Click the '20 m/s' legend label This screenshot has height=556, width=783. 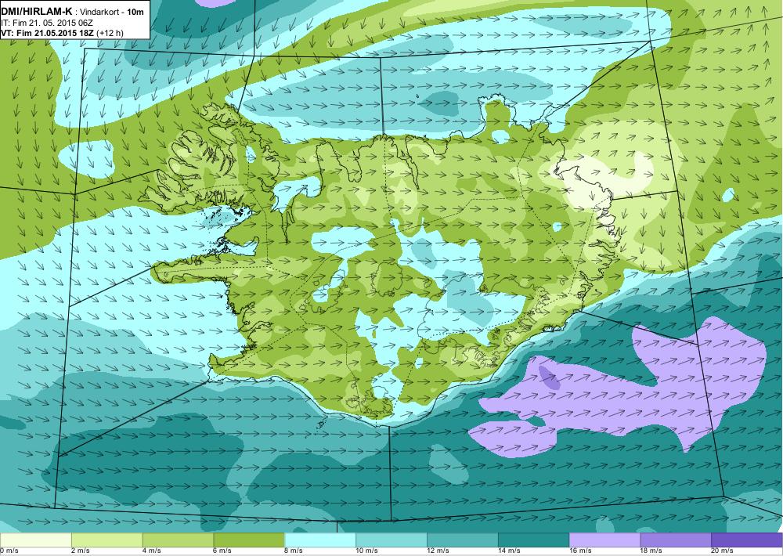tap(723, 551)
